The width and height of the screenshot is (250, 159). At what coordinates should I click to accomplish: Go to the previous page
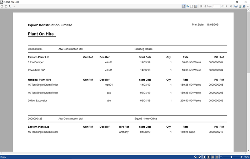[205, 6]
